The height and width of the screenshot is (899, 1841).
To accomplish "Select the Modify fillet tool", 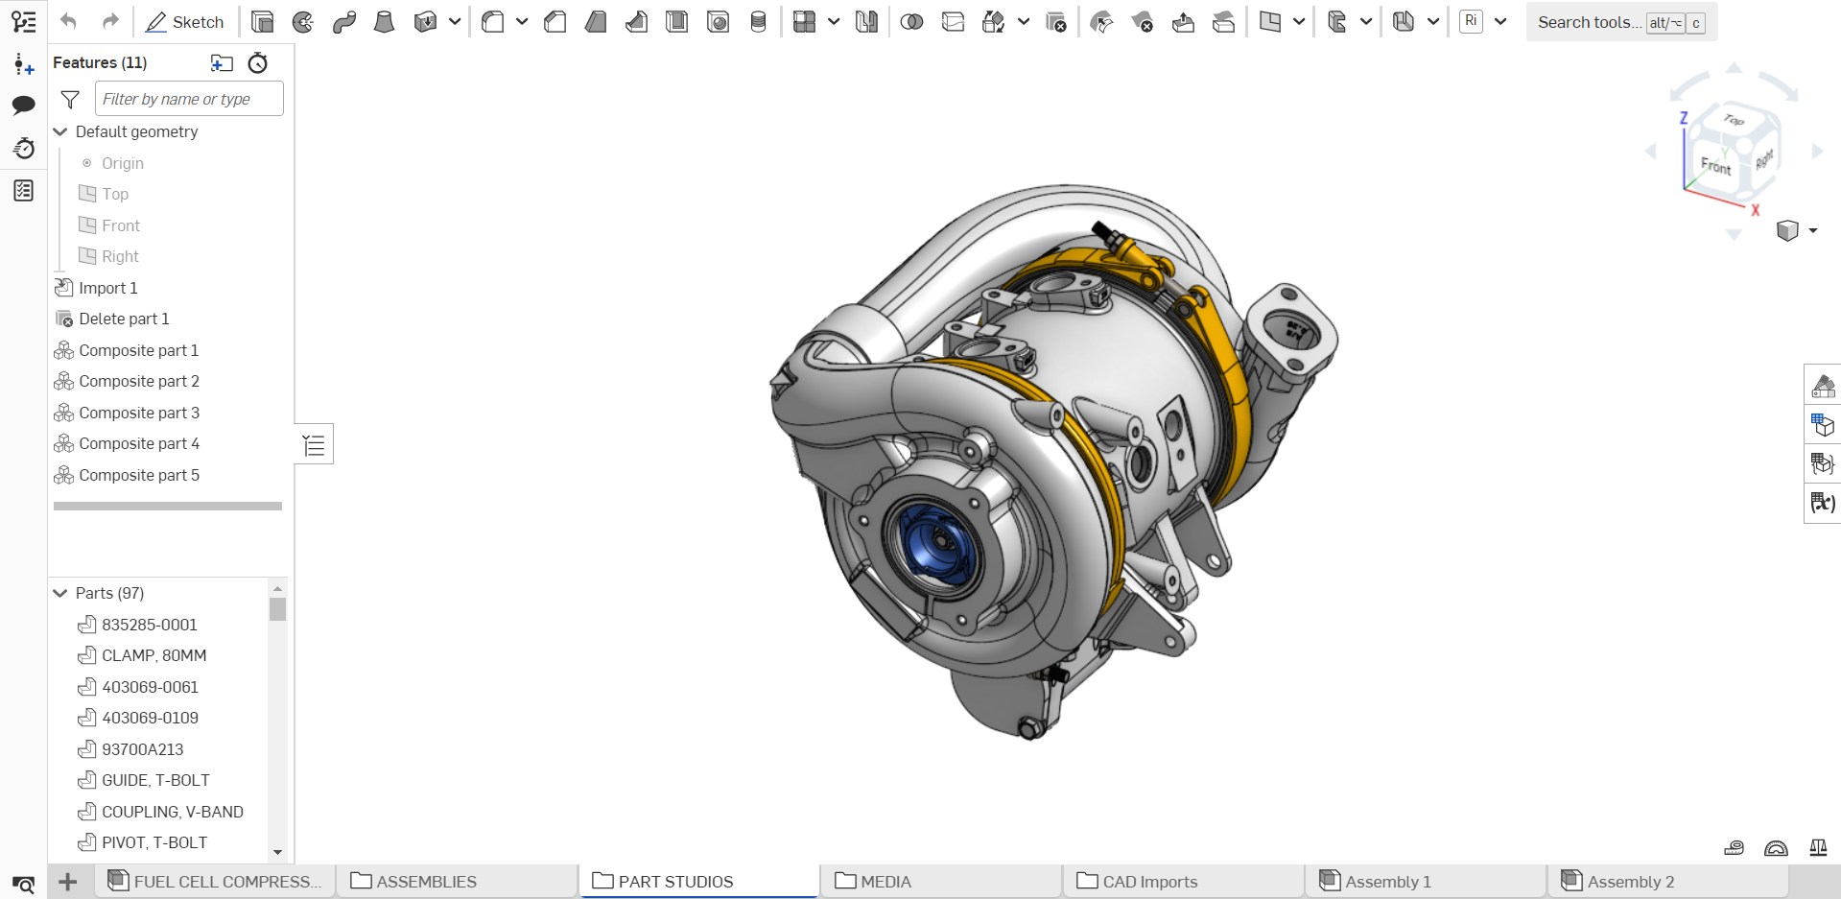I will pyautogui.click(x=1102, y=22).
